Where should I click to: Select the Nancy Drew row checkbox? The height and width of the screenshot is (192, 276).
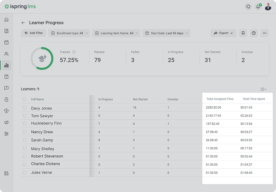click(25, 132)
